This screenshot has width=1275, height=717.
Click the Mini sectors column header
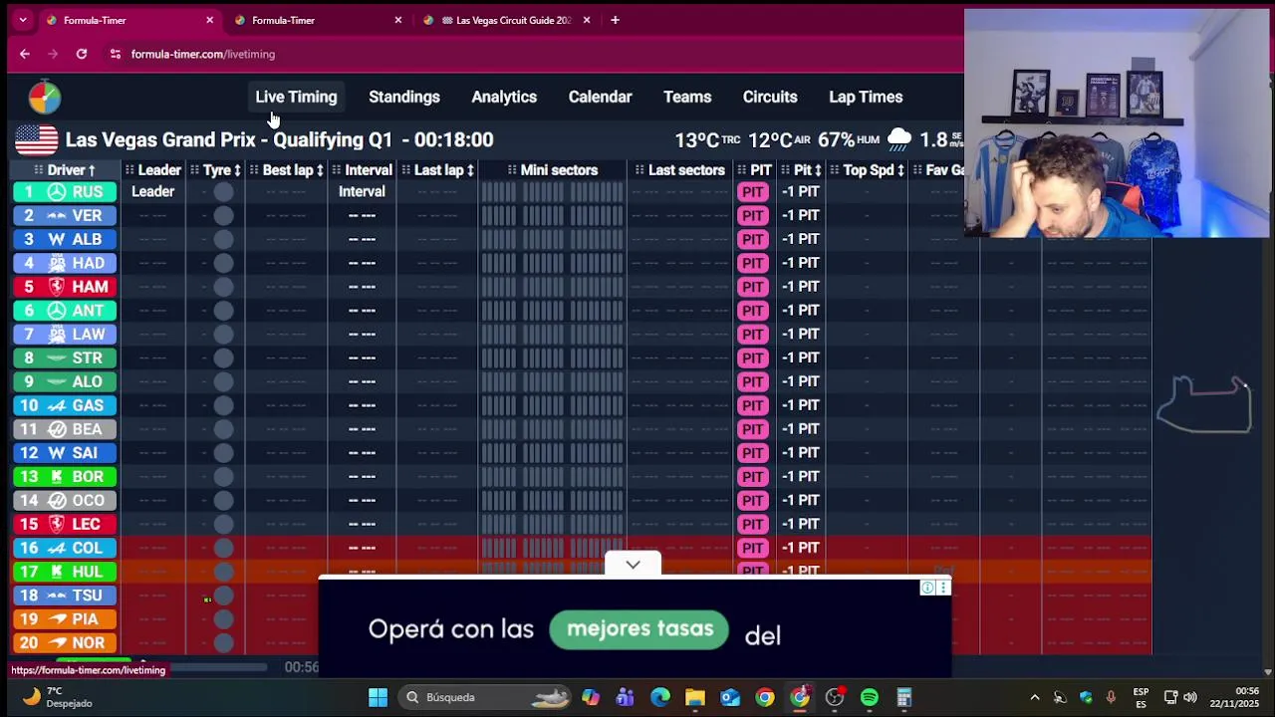pyautogui.click(x=553, y=170)
